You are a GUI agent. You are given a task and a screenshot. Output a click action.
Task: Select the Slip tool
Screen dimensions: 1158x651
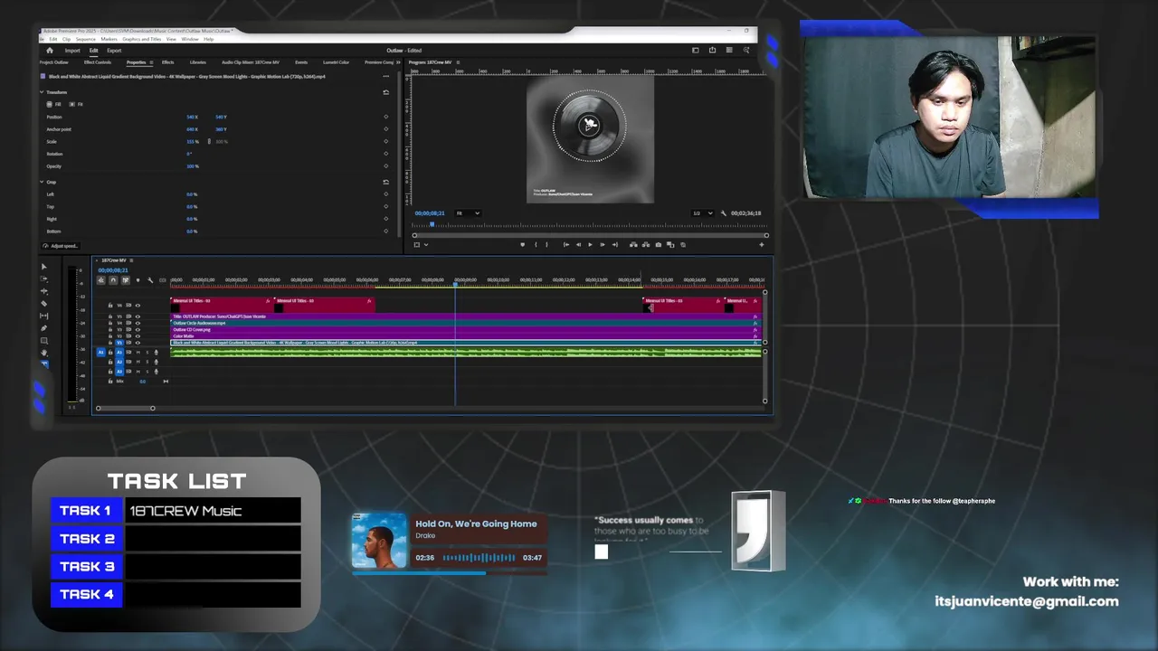coord(44,316)
